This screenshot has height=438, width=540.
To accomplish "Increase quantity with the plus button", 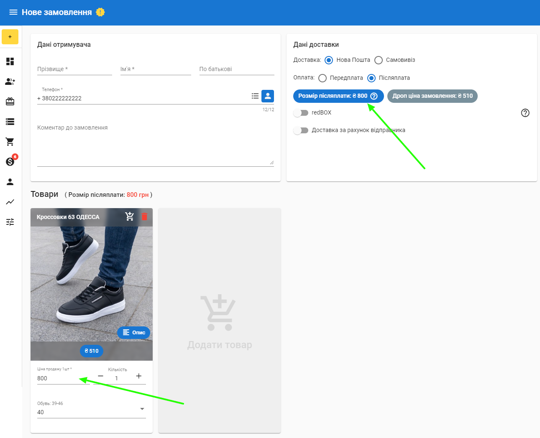I will 139,376.
